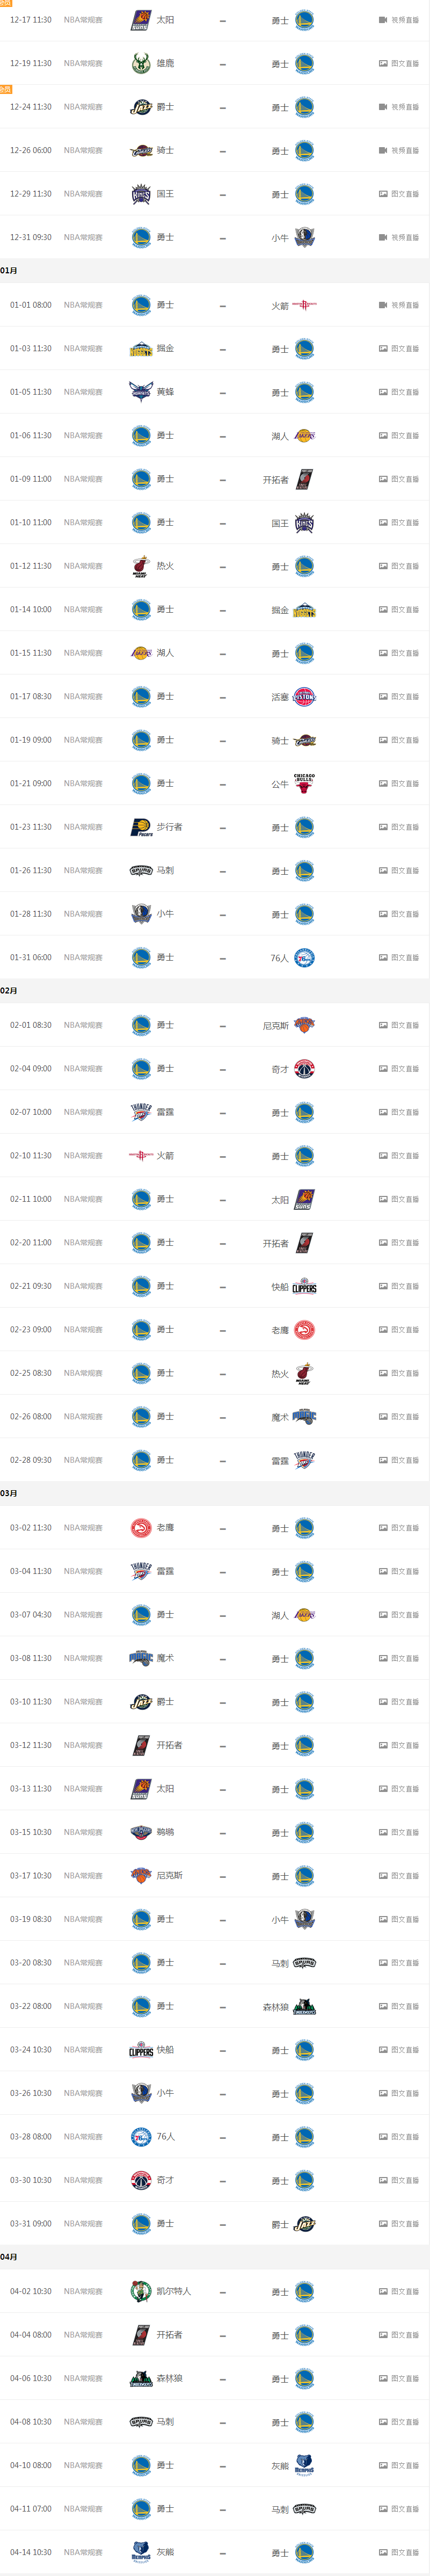Click the Suns logo in the 12-17 game
The image size is (430, 2576).
coord(141,20)
